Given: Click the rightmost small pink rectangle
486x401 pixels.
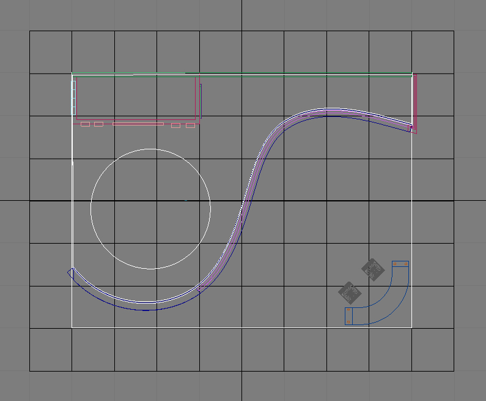Looking at the screenshot, I should tap(190, 126).
